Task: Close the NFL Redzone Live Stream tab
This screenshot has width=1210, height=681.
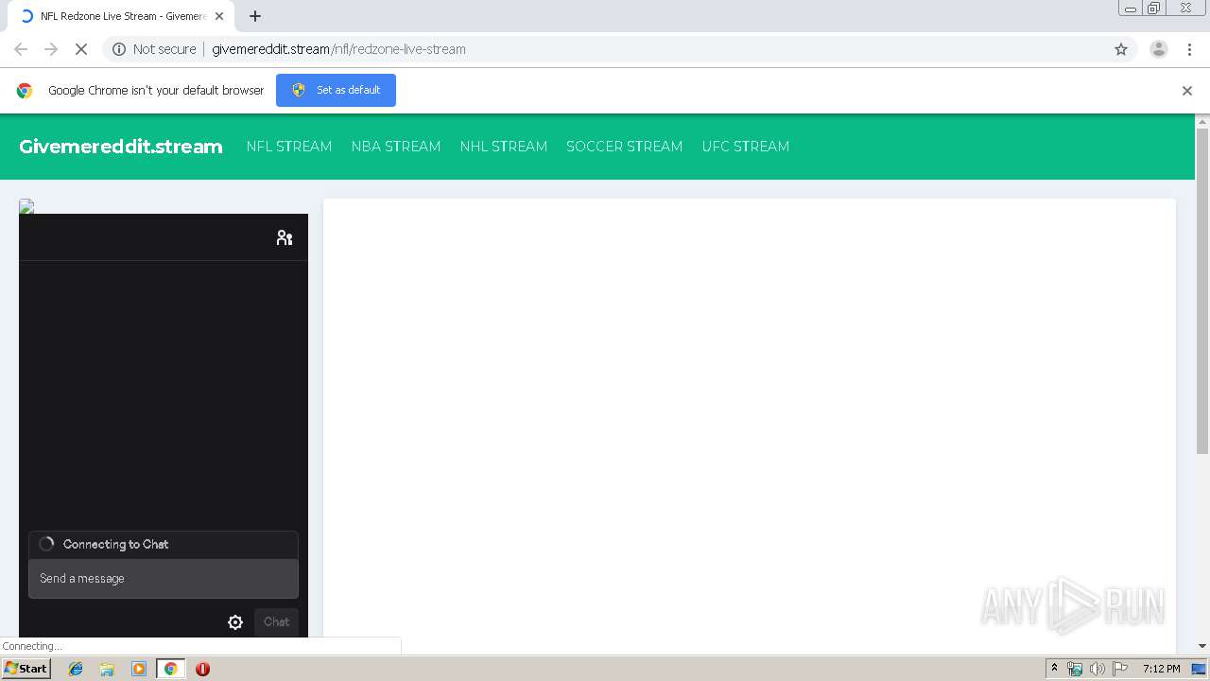Action: coord(219,16)
